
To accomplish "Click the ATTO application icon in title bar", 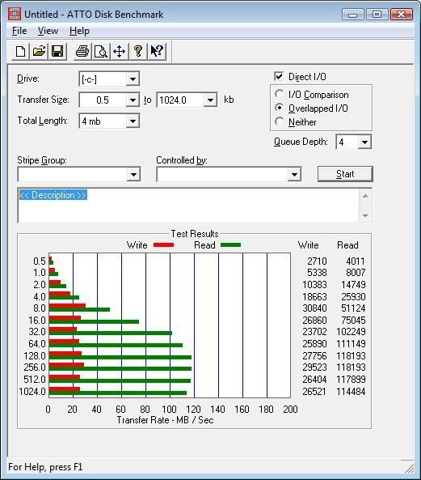I will [x=15, y=14].
